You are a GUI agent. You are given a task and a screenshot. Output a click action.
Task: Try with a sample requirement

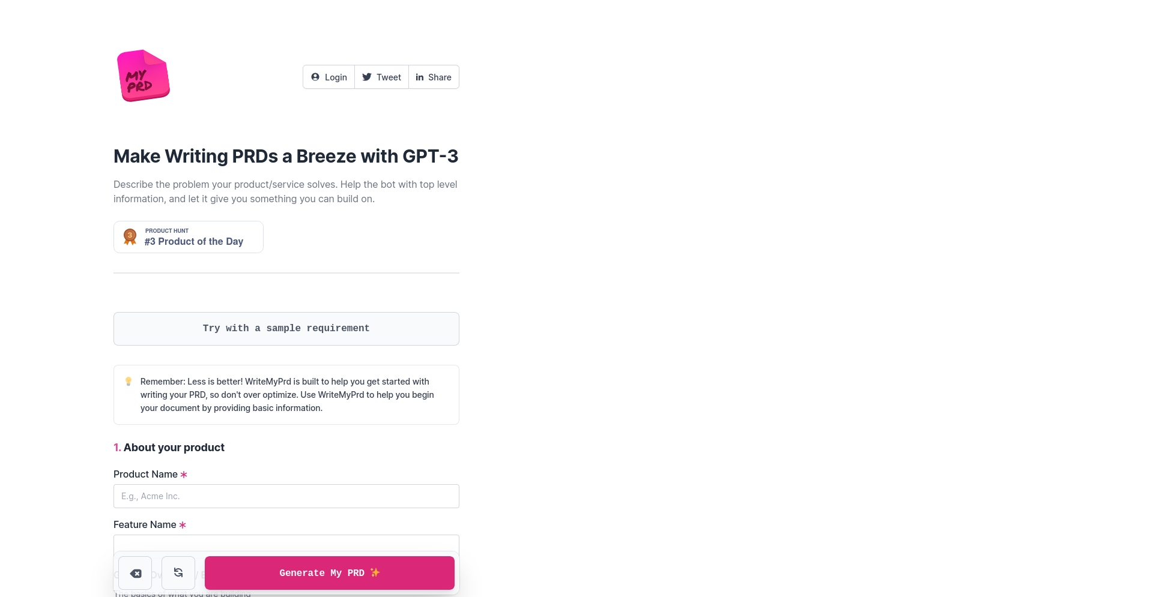click(286, 329)
